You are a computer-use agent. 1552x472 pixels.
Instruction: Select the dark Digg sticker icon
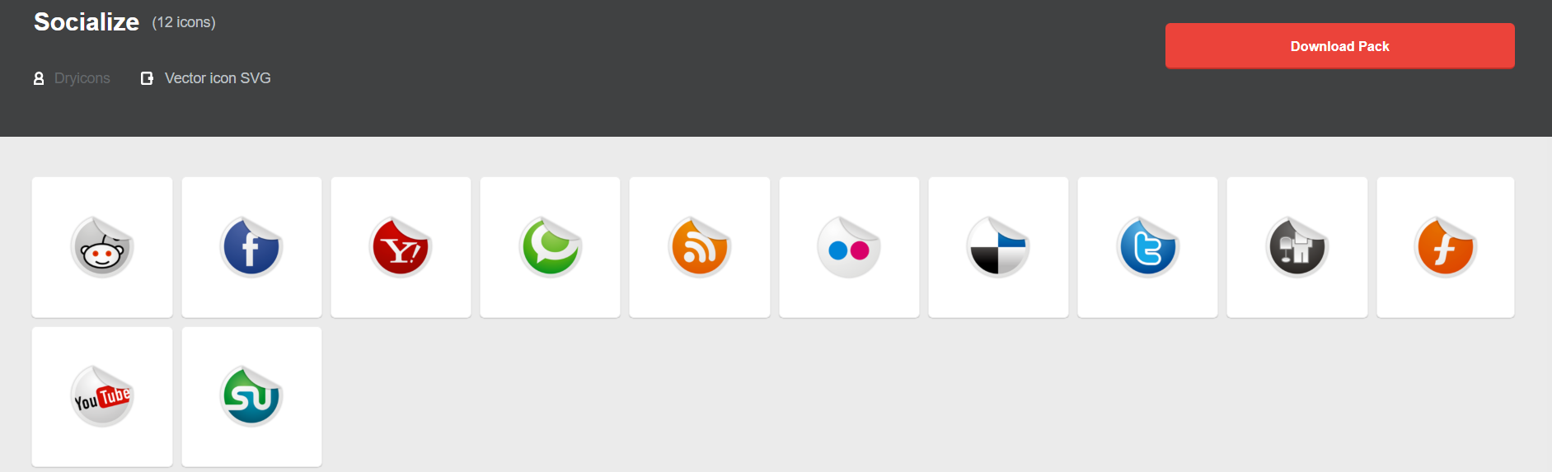1296,247
